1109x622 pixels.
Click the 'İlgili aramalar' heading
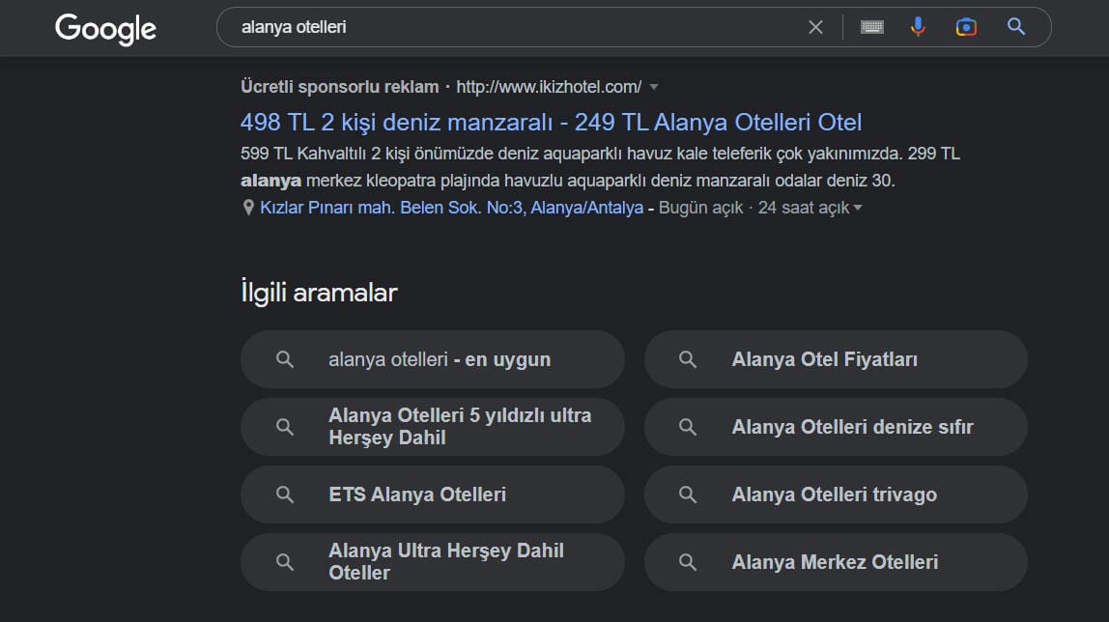[319, 292]
